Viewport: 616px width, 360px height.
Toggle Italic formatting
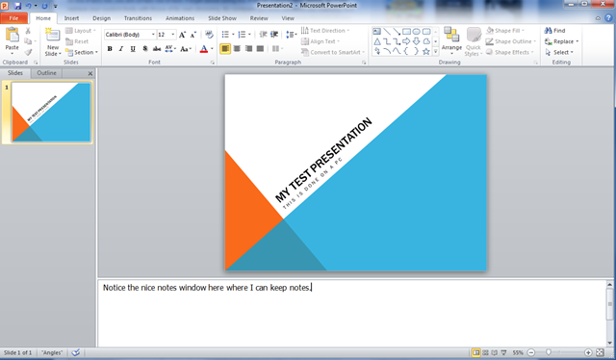121,49
